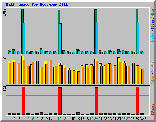This screenshot has height=122, width=156.
Task: Click day label 1 on the x-axis
Action: [10, 119]
